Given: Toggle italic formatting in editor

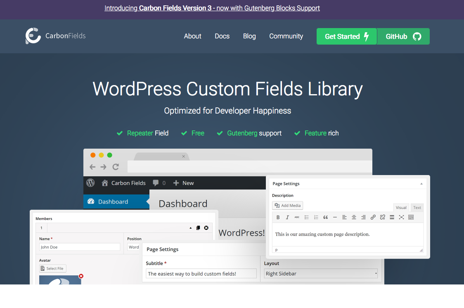Looking at the screenshot, I should pyautogui.click(x=287, y=217).
